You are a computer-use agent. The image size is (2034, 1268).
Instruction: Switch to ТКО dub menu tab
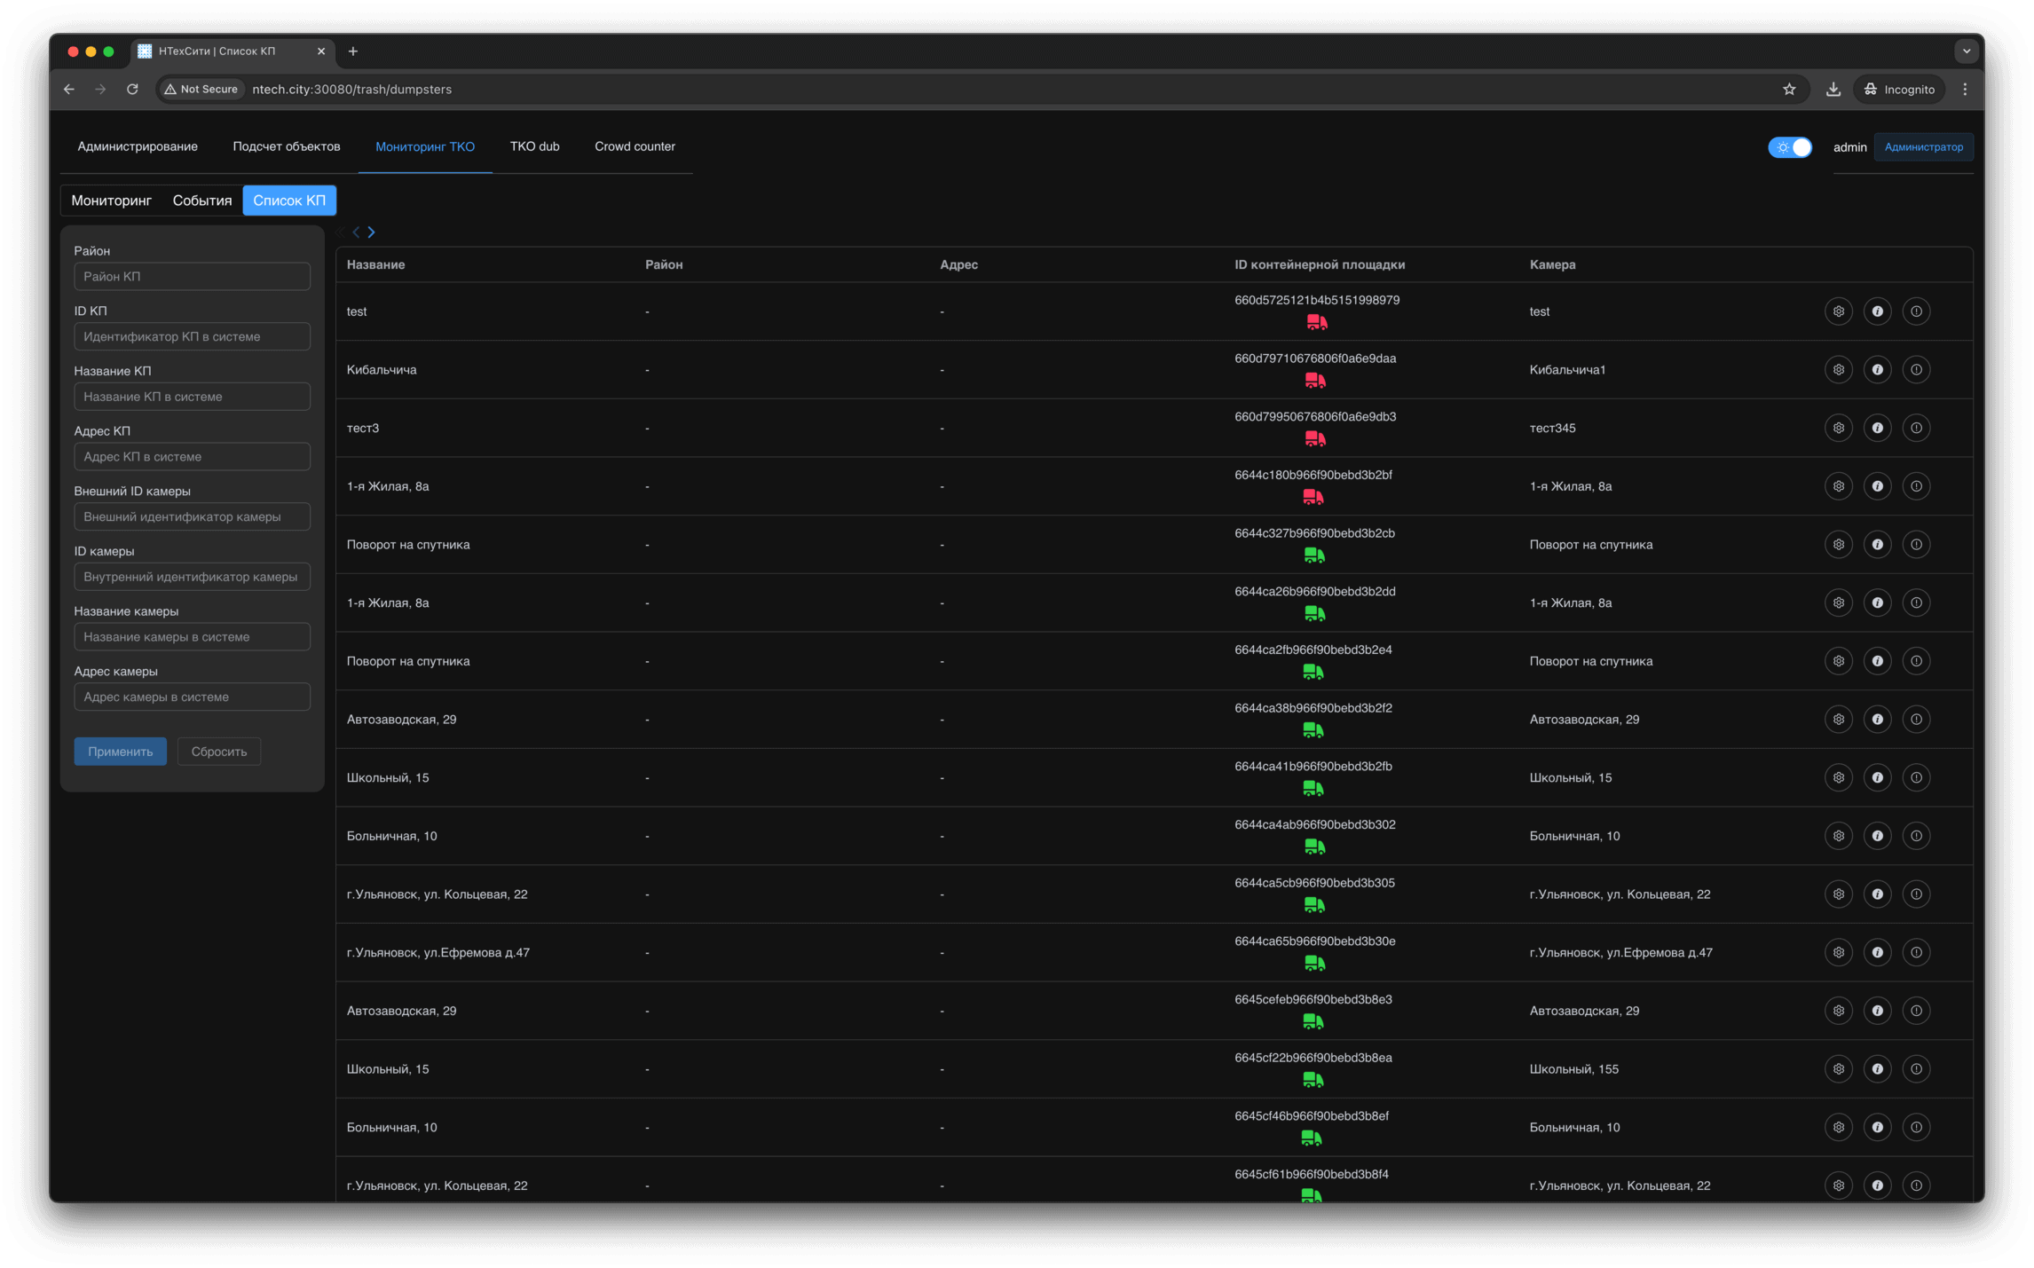[534, 146]
